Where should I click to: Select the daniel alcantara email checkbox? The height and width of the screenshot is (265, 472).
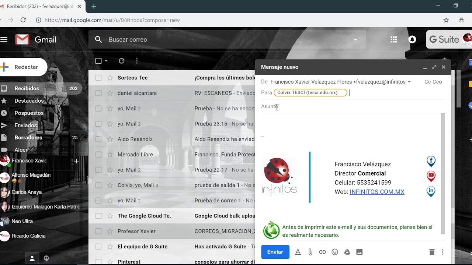pyautogui.click(x=98, y=93)
